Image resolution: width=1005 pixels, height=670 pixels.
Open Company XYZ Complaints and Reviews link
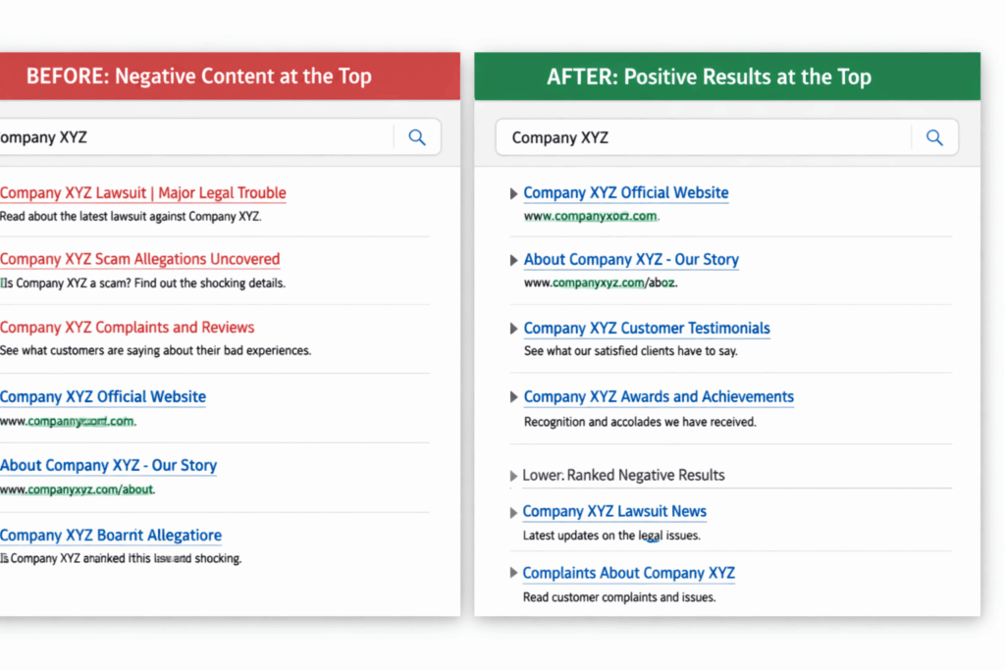[128, 328]
